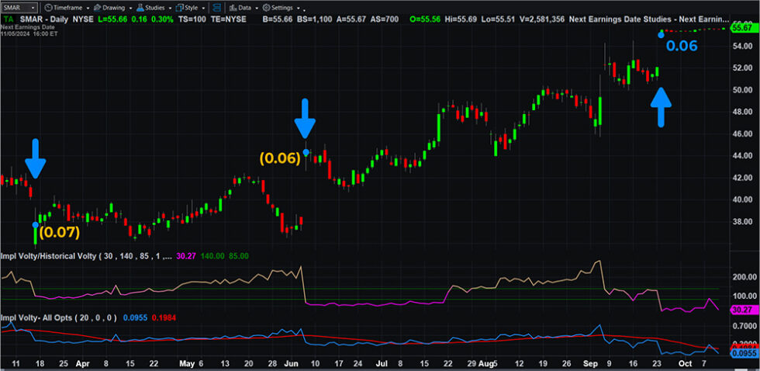Click the 54.00 price axis label

click(x=743, y=46)
